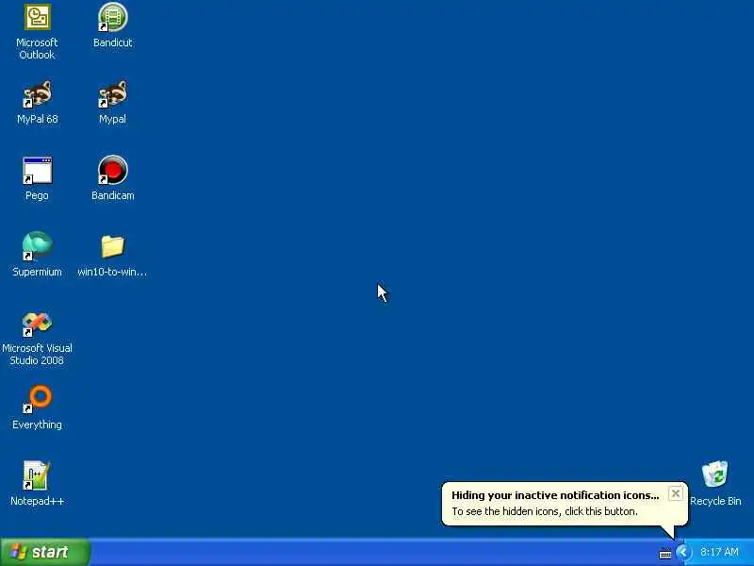Viewport: 754px width, 566px height.
Task: Open the Start menu
Action: tap(44, 552)
